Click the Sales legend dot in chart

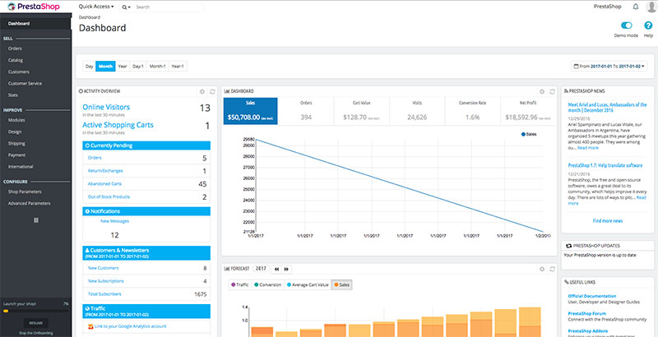click(523, 134)
